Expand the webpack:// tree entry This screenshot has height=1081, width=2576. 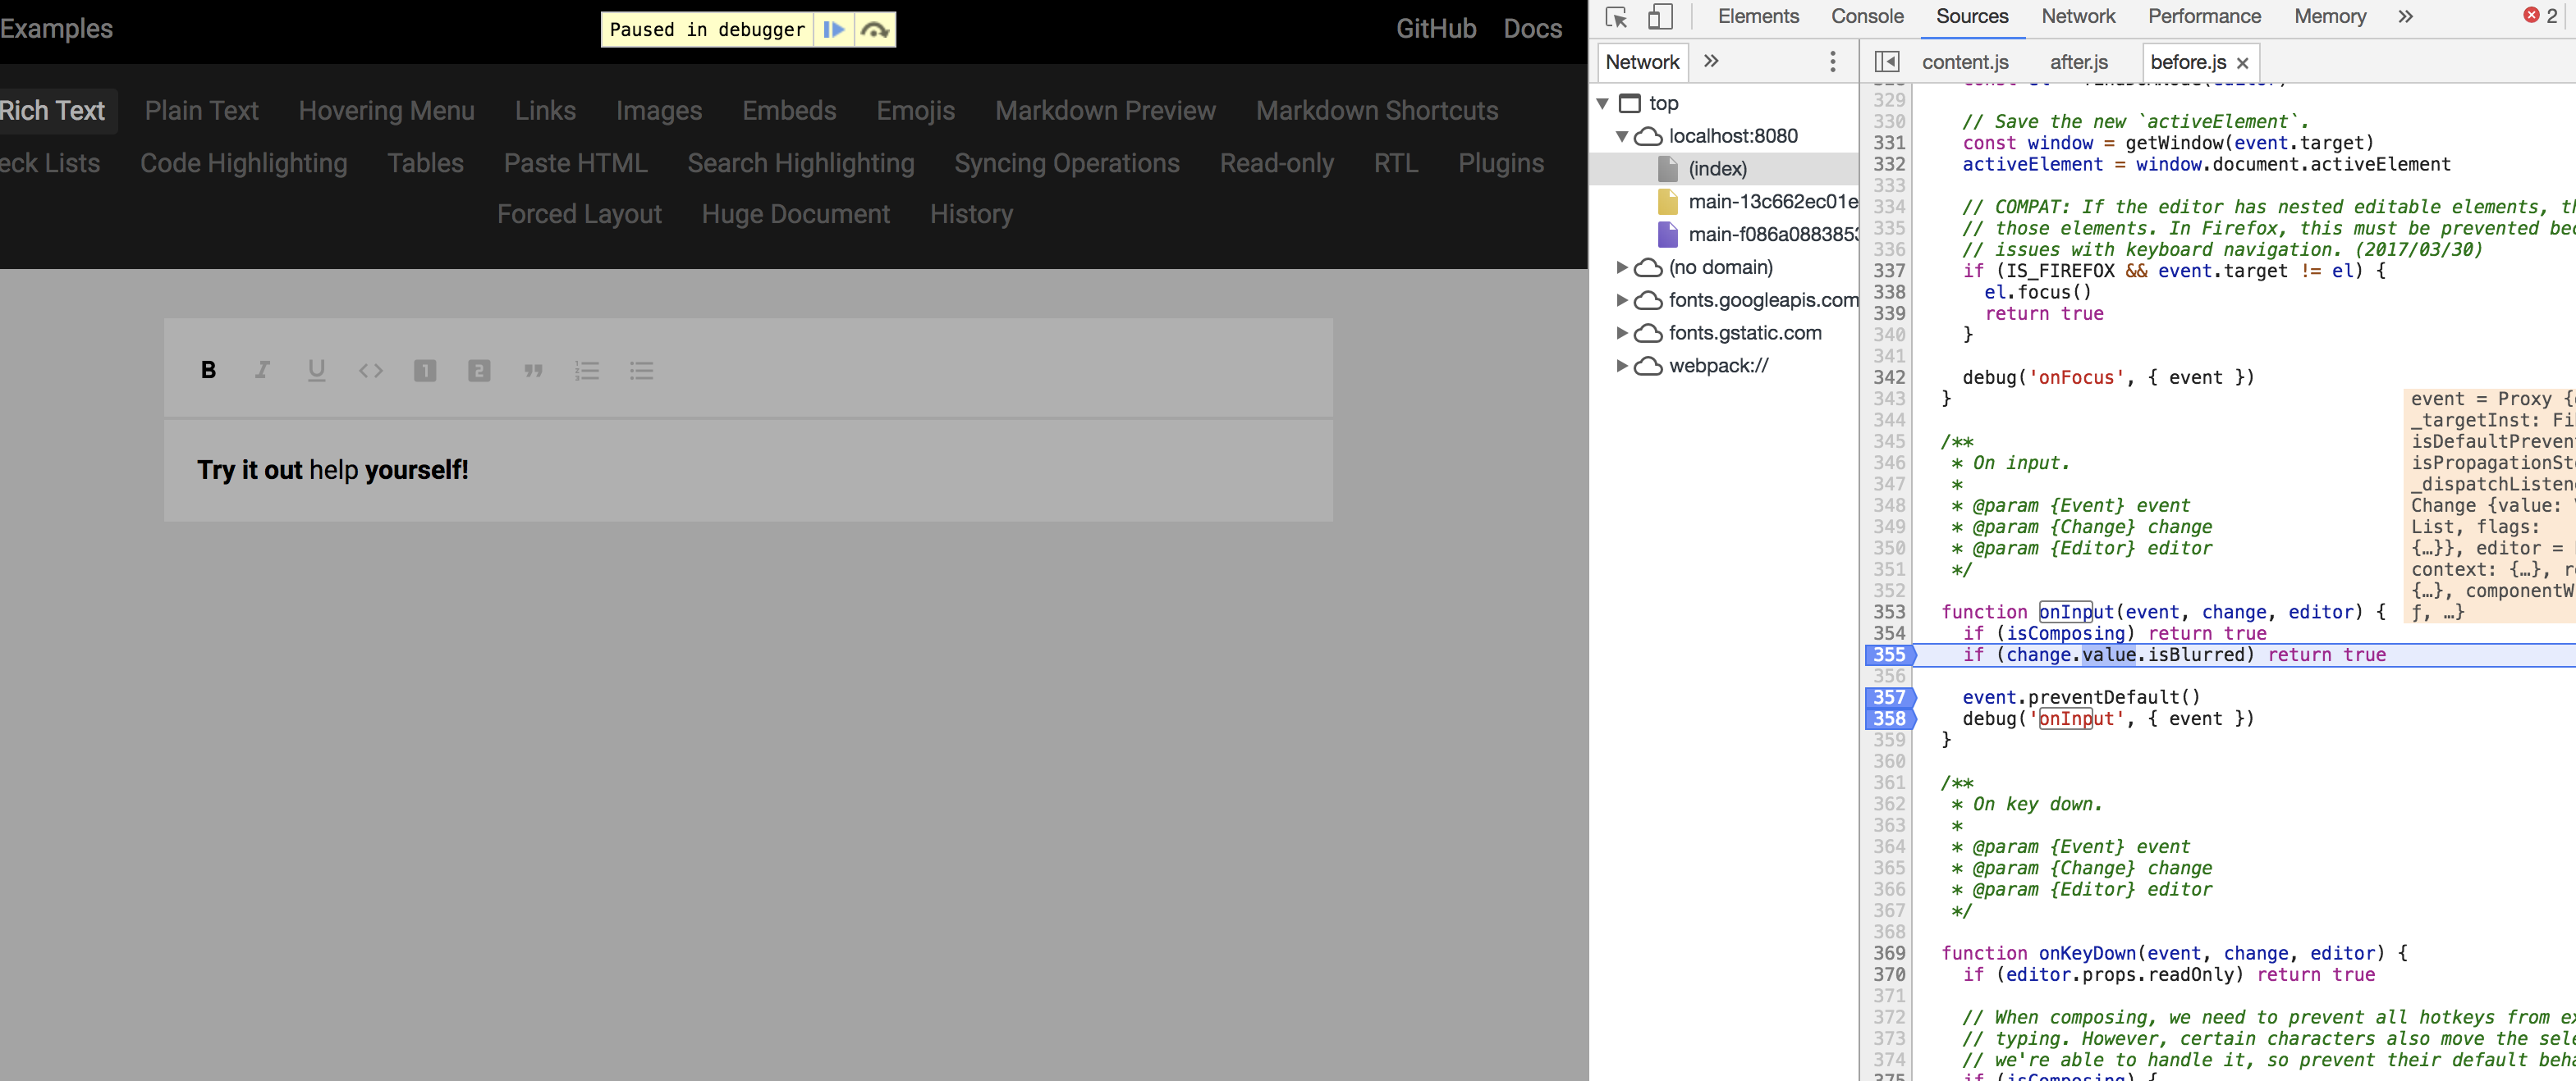(x=1621, y=366)
